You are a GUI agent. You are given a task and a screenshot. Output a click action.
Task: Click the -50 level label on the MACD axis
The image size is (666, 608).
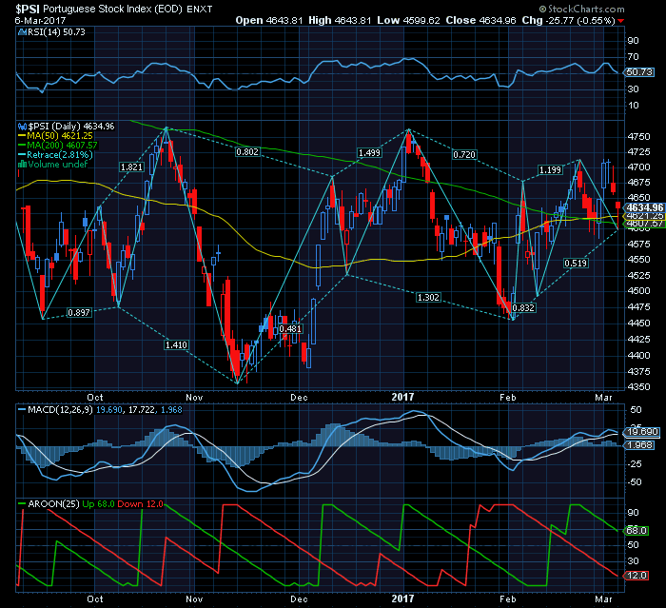click(636, 482)
